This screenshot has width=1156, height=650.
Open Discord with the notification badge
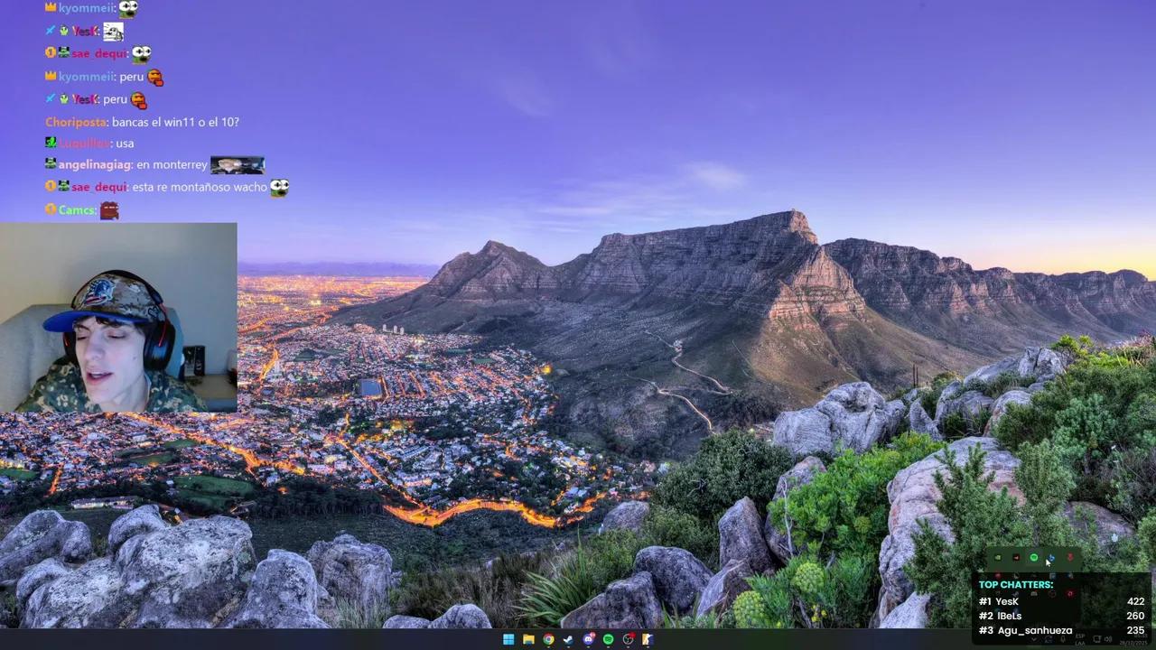coord(588,639)
